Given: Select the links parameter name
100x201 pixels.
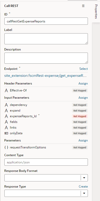Looking at the screenshot, I should click(13, 128).
